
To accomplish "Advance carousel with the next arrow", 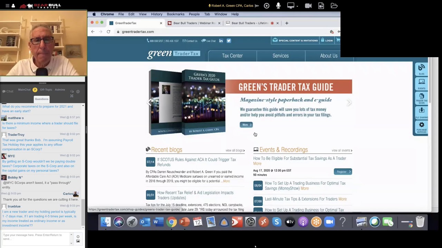I will pyautogui.click(x=349, y=102).
